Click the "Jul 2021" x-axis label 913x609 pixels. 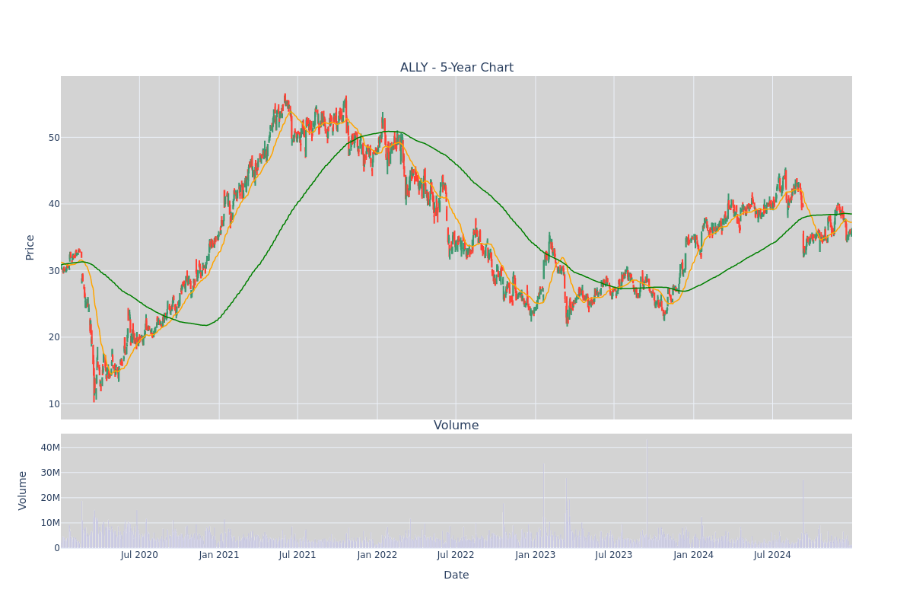(297, 555)
